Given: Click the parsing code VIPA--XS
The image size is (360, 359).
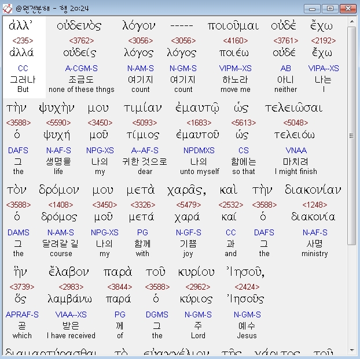Looking at the screenshot, I should coord(324,68).
